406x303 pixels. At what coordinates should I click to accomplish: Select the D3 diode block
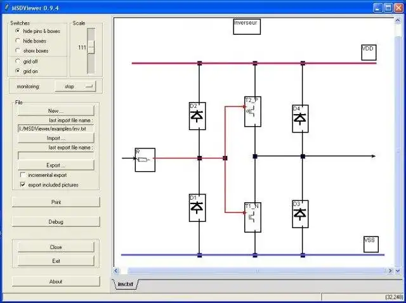[300, 214]
